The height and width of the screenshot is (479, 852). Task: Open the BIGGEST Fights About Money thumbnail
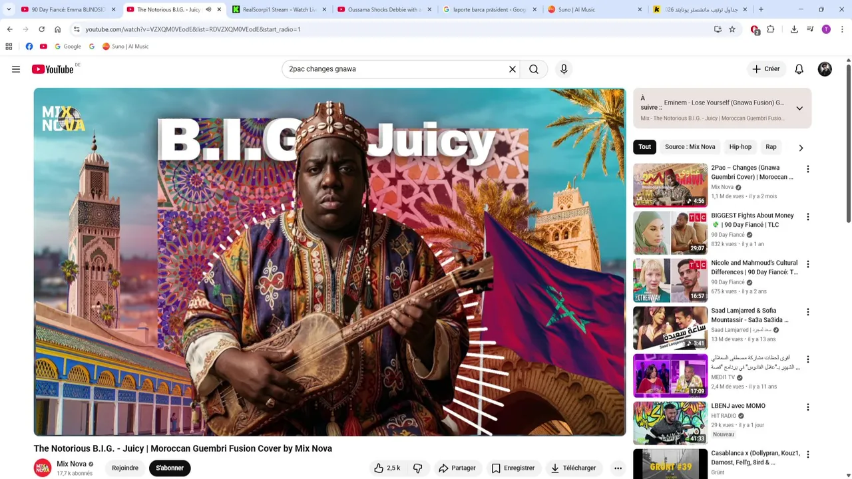point(670,233)
